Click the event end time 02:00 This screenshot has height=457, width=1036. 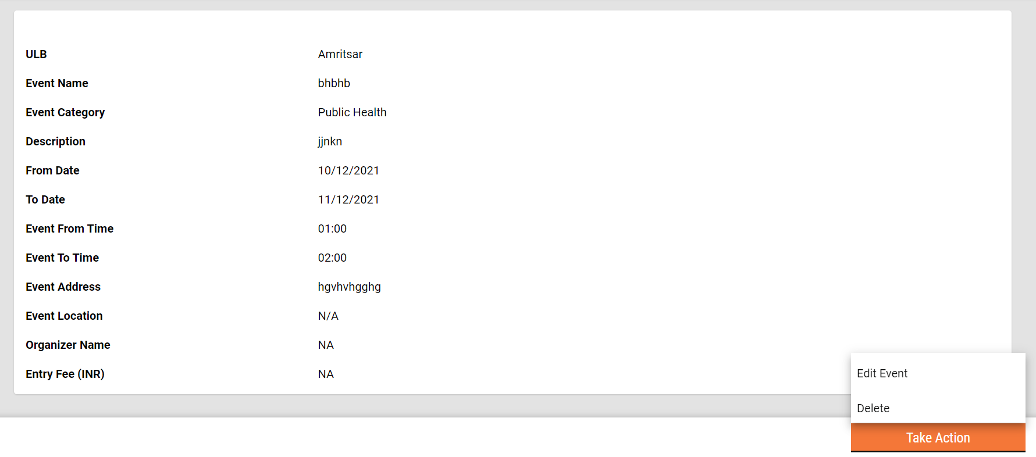coord(332,258)
